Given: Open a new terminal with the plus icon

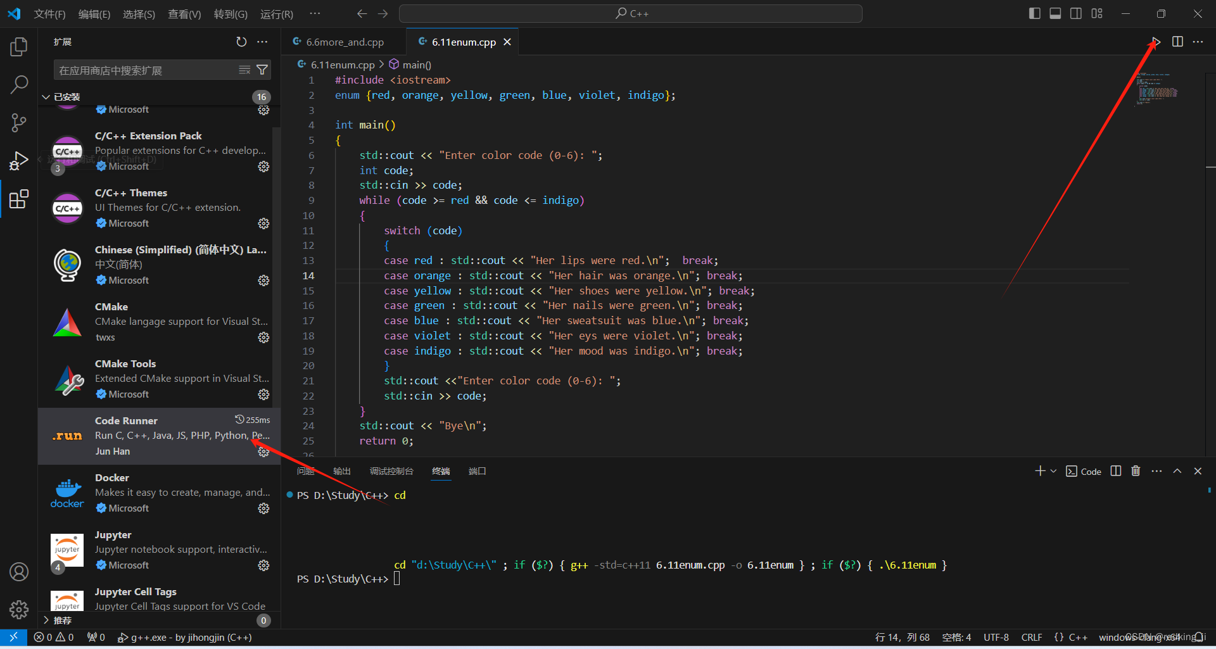Looking at the screenshot, I should [1039, 471].
